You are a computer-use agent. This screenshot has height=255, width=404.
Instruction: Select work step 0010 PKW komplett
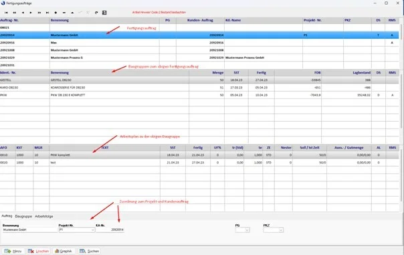click(x=199, y=155)
